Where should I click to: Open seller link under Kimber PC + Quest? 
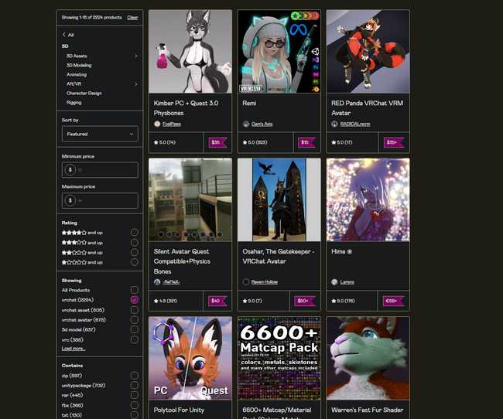[172, 124]
